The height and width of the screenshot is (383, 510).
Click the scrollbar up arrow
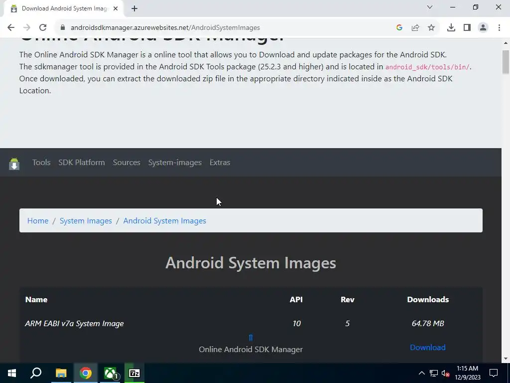pos(506,43)
